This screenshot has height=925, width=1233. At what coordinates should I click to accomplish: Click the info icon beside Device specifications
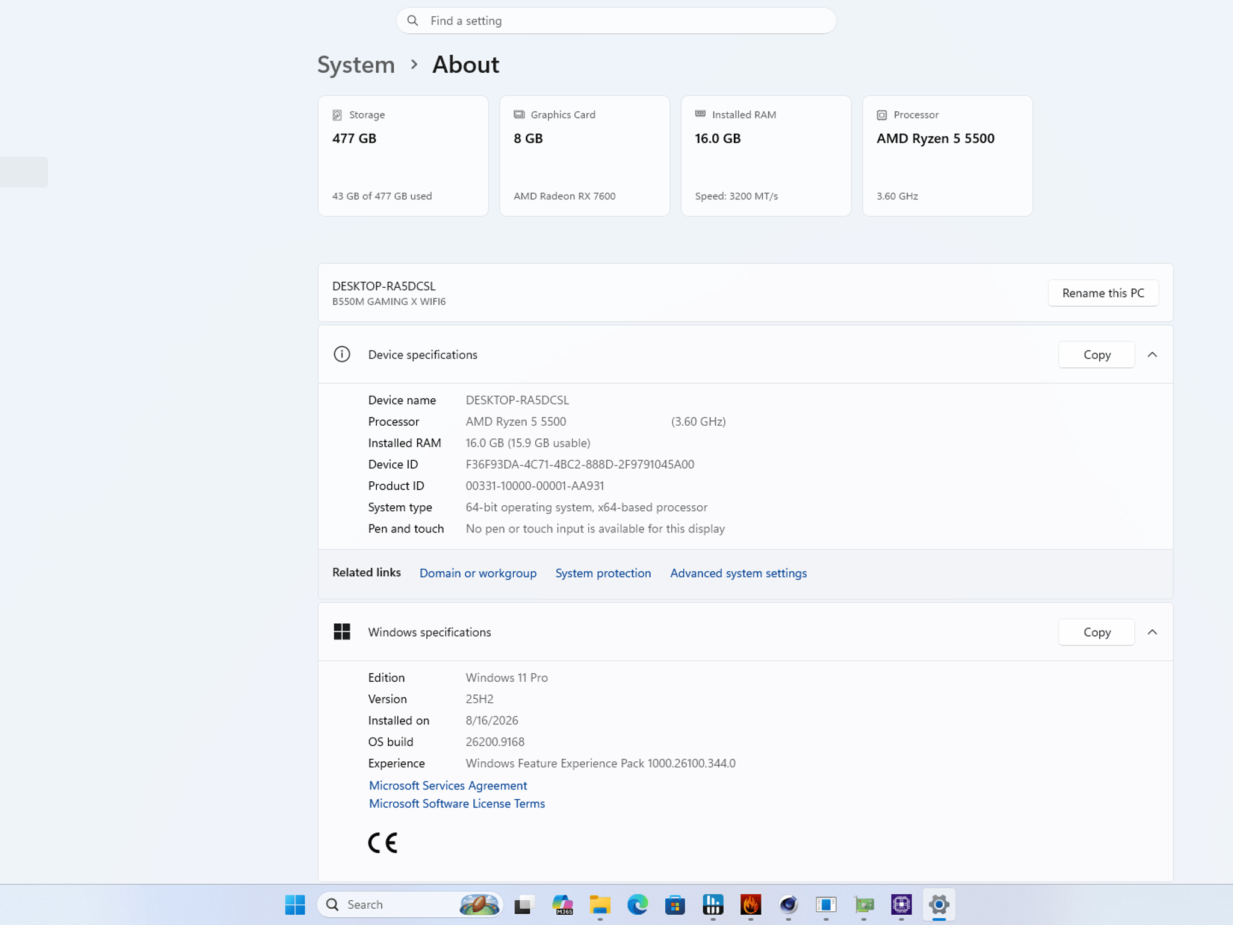coord(342,354)
